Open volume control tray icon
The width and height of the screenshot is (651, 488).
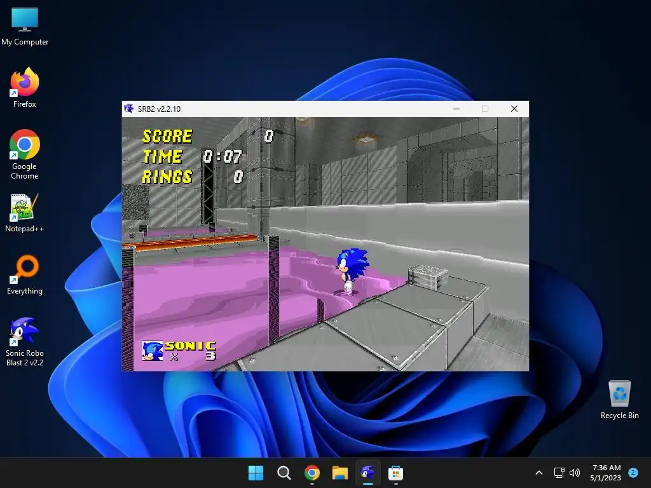coord(575,473)
